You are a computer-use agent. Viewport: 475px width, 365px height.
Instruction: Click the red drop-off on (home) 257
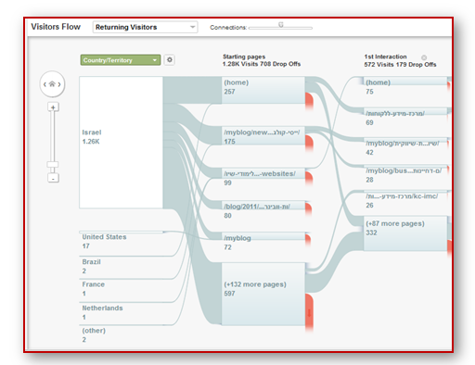pos(309,101)
